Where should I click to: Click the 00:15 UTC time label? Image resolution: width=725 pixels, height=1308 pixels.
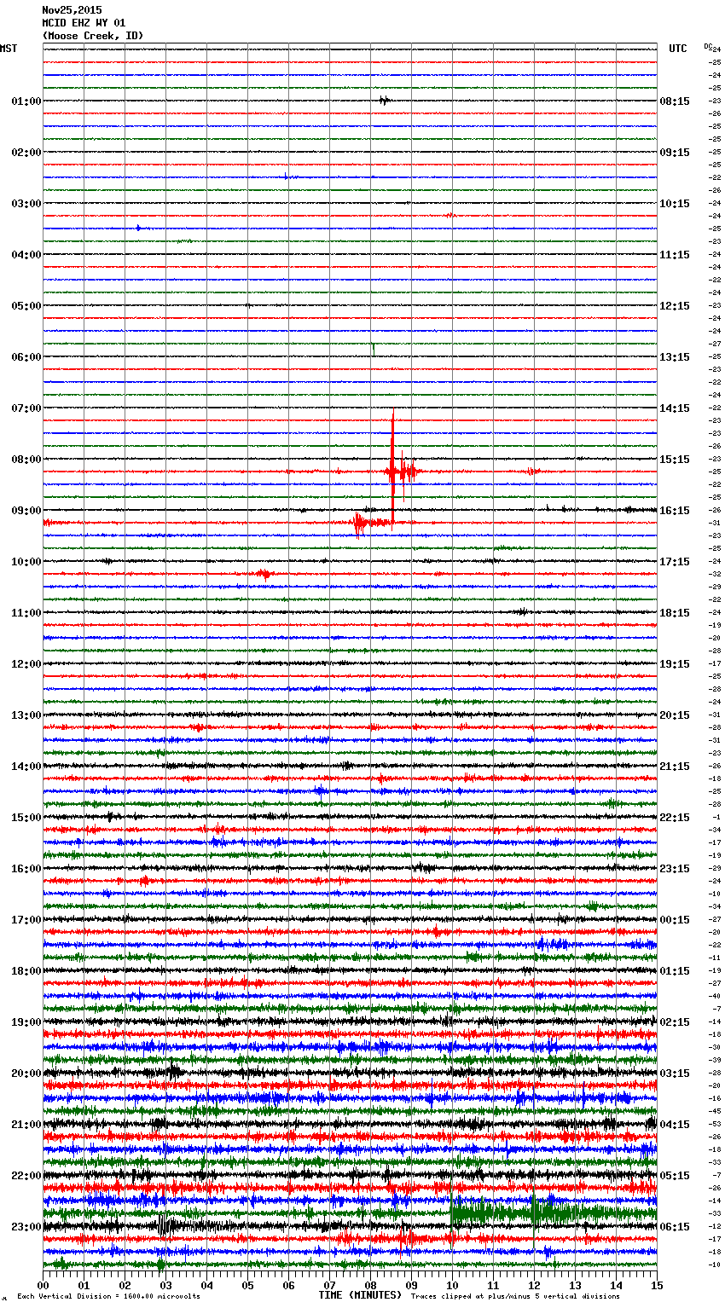(675, 920)
